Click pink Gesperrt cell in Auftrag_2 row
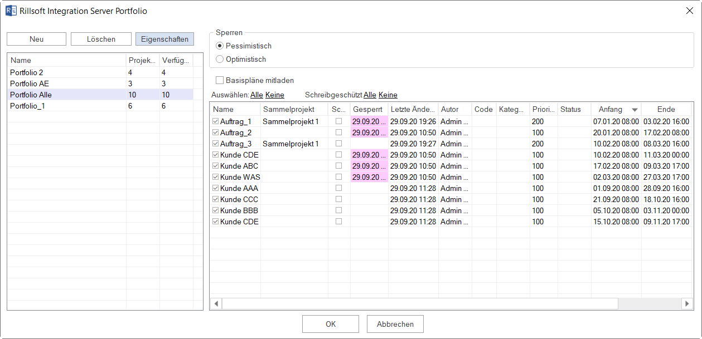The width and height of the screenshot is (702, 339). pos(369,132)
